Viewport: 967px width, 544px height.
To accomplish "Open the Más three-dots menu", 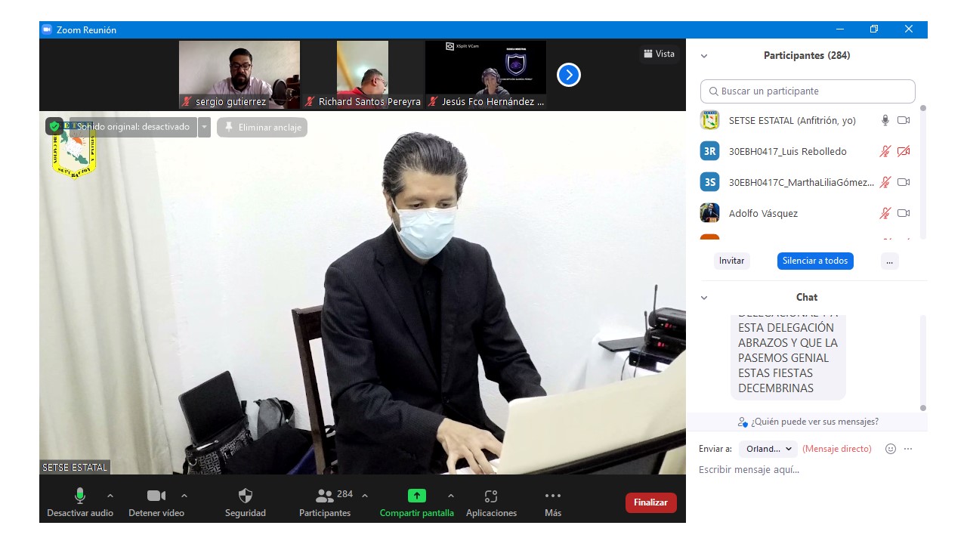I will tap(553, 496).
